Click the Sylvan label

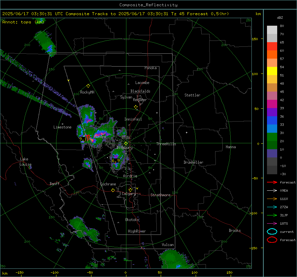(126, 97)
